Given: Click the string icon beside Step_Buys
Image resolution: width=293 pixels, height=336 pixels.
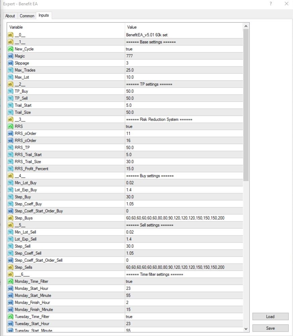Looking at the screenshot, I should click(x=10, y=218).
